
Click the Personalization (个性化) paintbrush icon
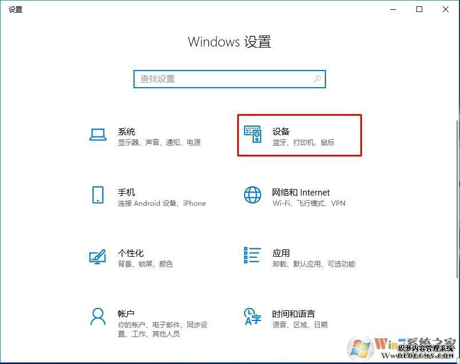(x=98, y=256)
